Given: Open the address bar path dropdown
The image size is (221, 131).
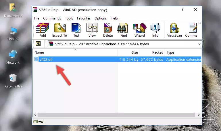Looking at the screenshot, I should pyautogui.click(x=199, y=44).
